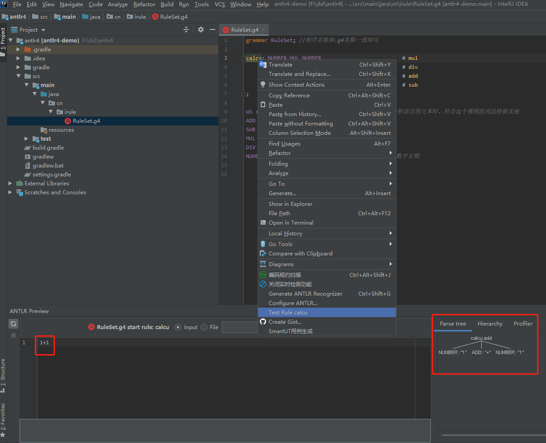Choose Find Usages in context menu
Image resolution: width=546 pixels, height=443 pixels.
[327, 143]
